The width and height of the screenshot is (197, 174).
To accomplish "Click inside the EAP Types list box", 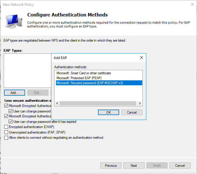I will (x=27, y=71).
